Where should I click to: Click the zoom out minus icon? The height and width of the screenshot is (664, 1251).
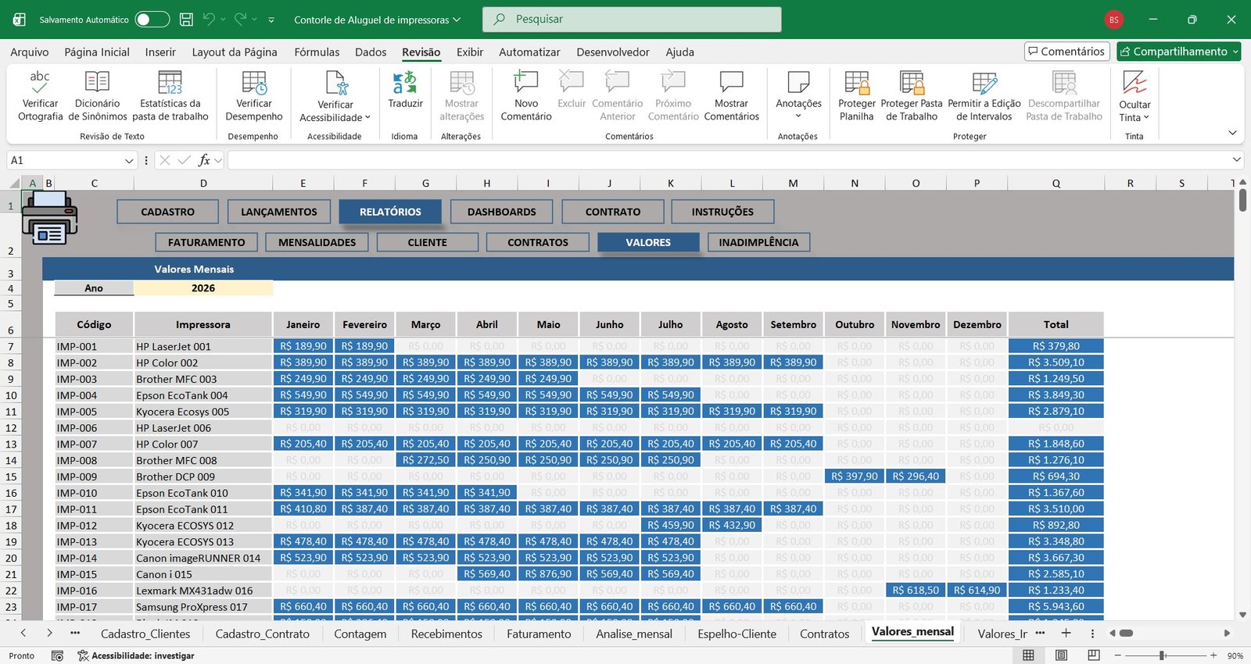click(1117, 655)
